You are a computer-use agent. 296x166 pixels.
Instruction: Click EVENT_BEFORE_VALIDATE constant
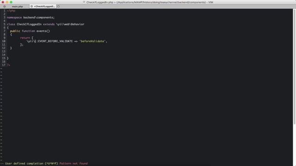tap(55, 41)
